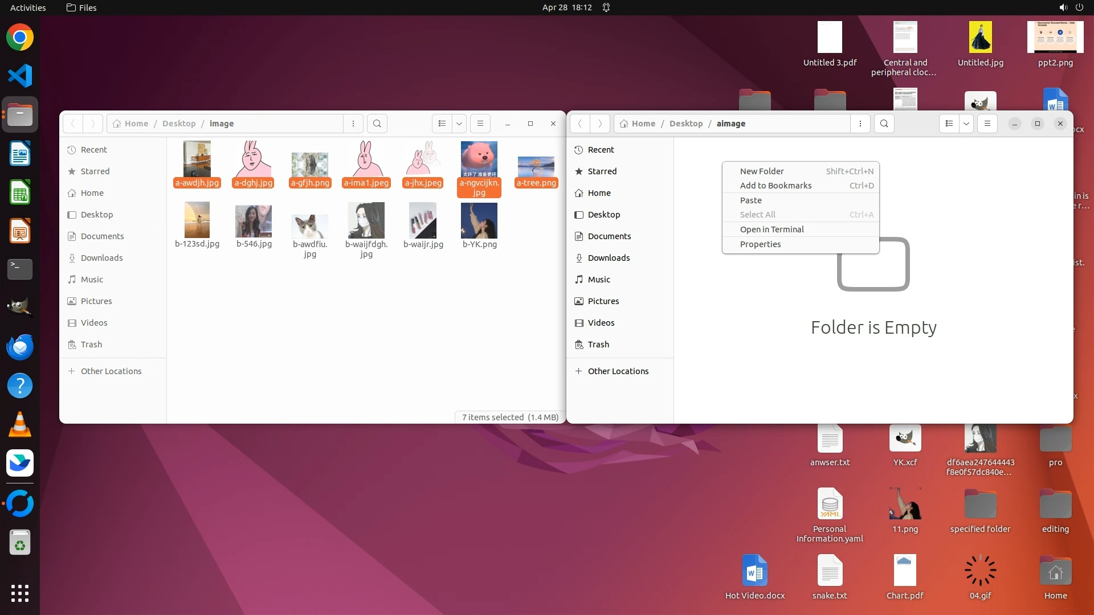Go to Downloads in aimage window sidebar
The width and height of the screenshot is (1094, 615).
click(609, 258)
